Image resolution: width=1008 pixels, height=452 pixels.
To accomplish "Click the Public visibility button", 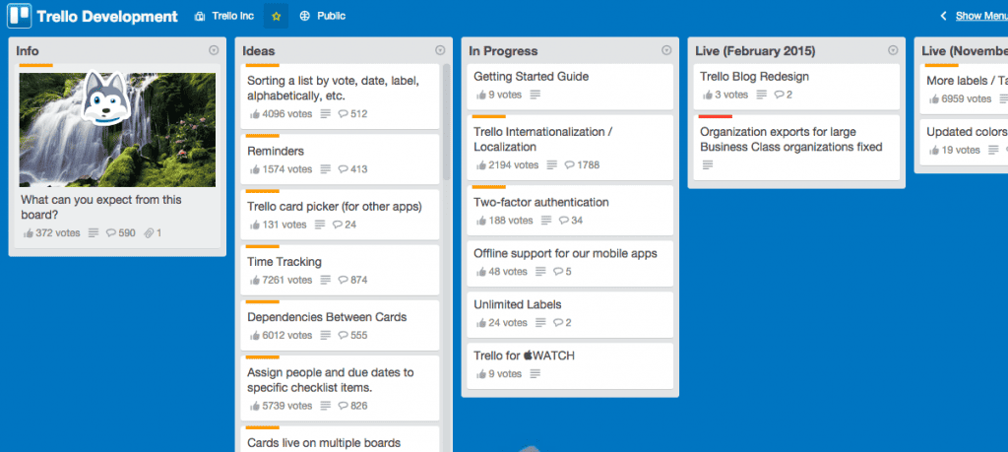I will (323, 16).
